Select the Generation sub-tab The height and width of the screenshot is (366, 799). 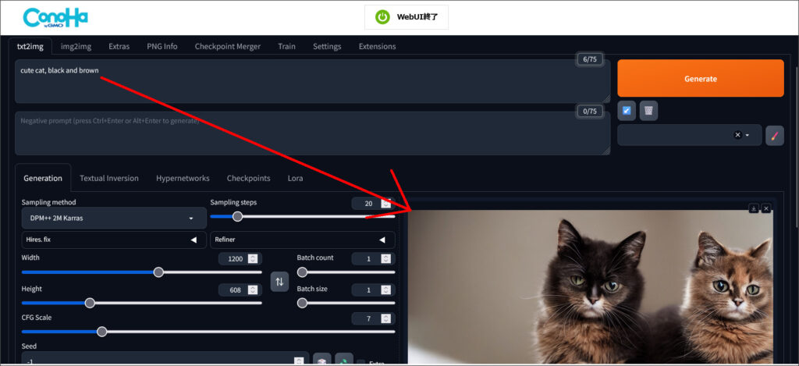tap(43, 179)
